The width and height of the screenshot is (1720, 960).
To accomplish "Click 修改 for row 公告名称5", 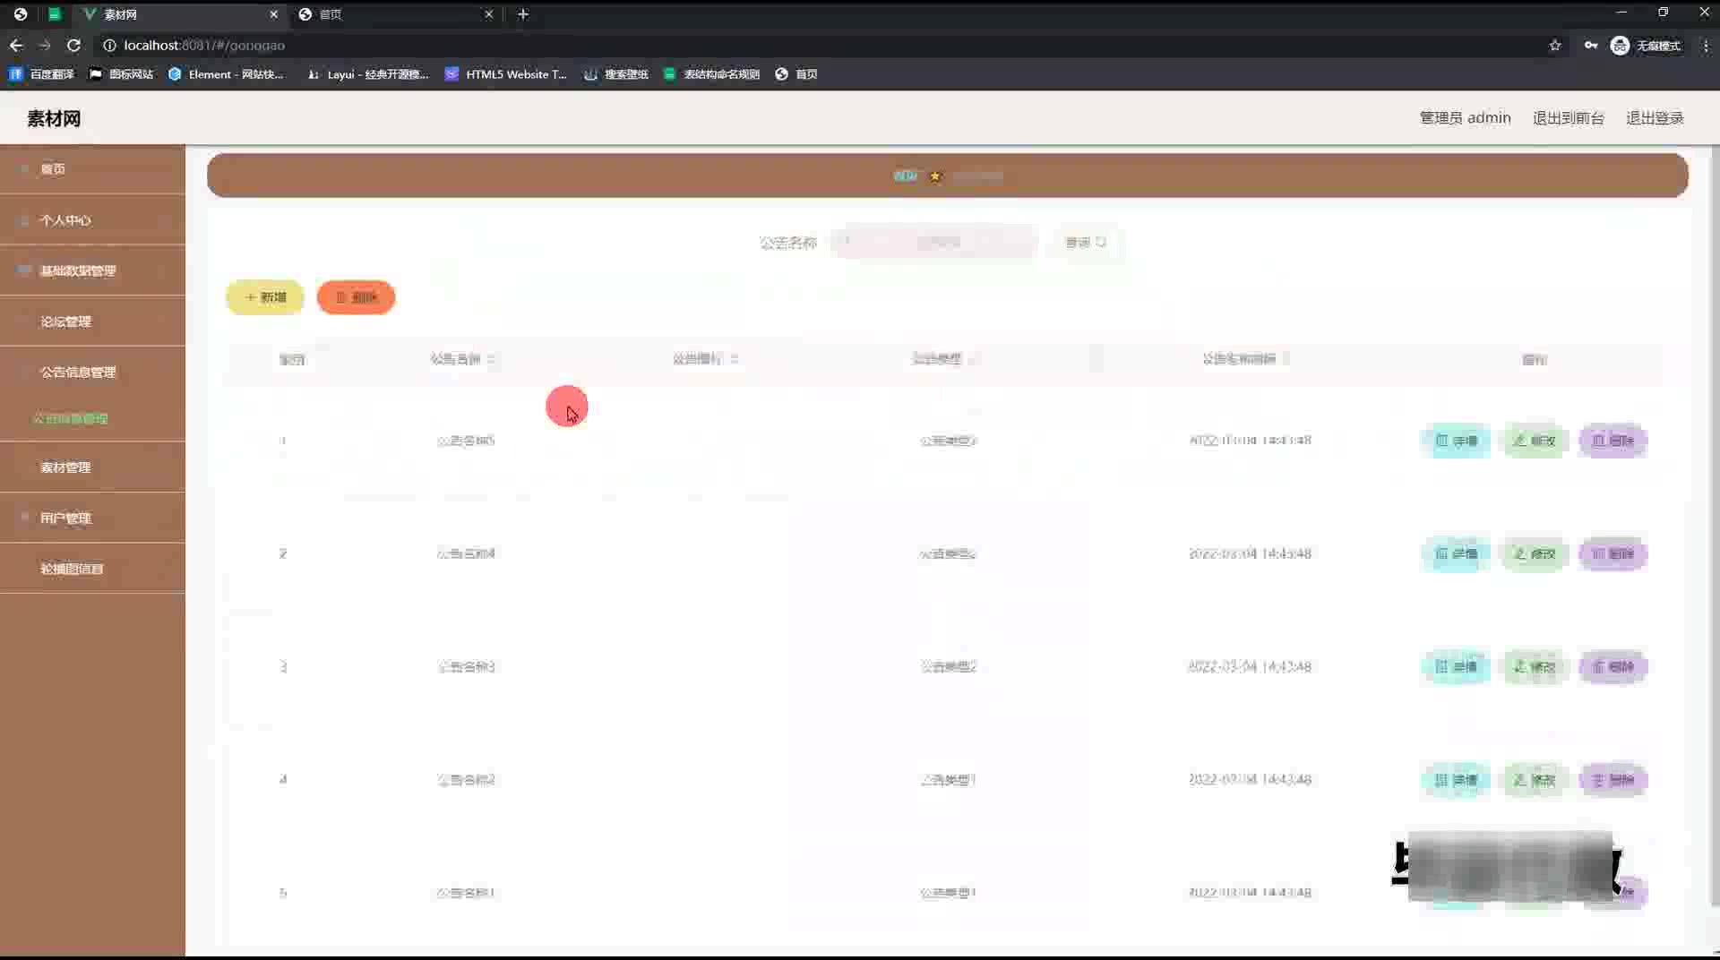I will pyautogui.click(x=1535, y=441).
